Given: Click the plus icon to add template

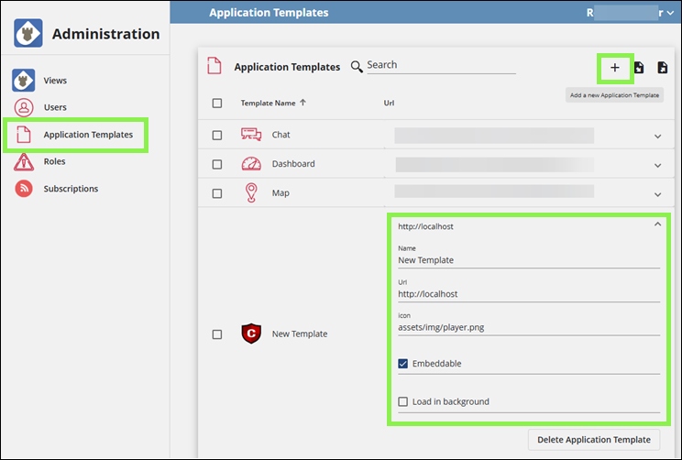Looking at the screenshot, I should [x=615, y=68].
